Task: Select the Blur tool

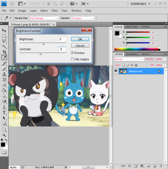Action: pyautogui.click(x=4, y=96)
